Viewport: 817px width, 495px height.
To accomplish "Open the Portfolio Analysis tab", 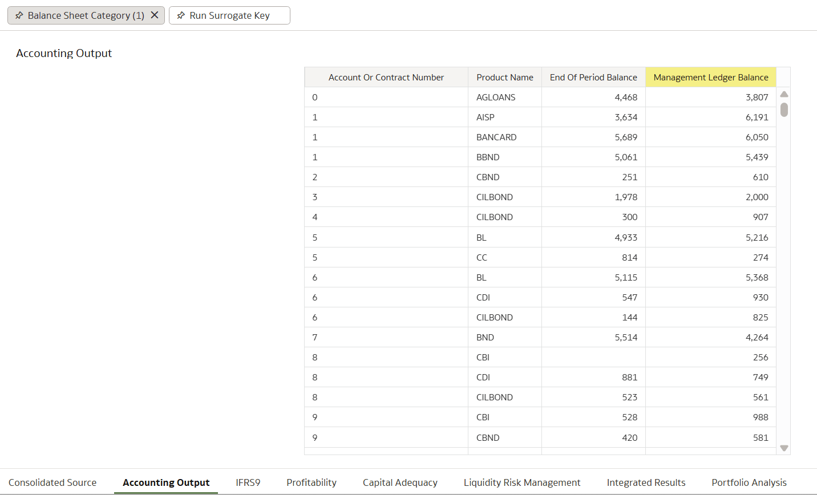I will click(x=749, y=482).
